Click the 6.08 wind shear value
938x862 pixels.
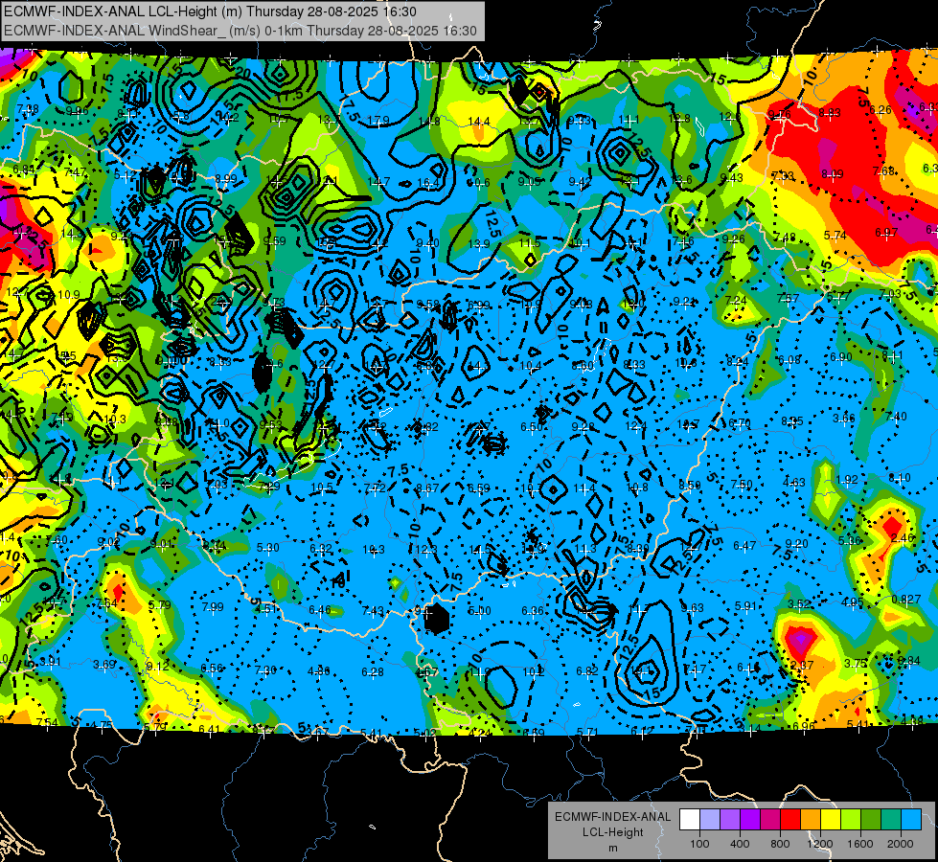click(x=789, y=360)
